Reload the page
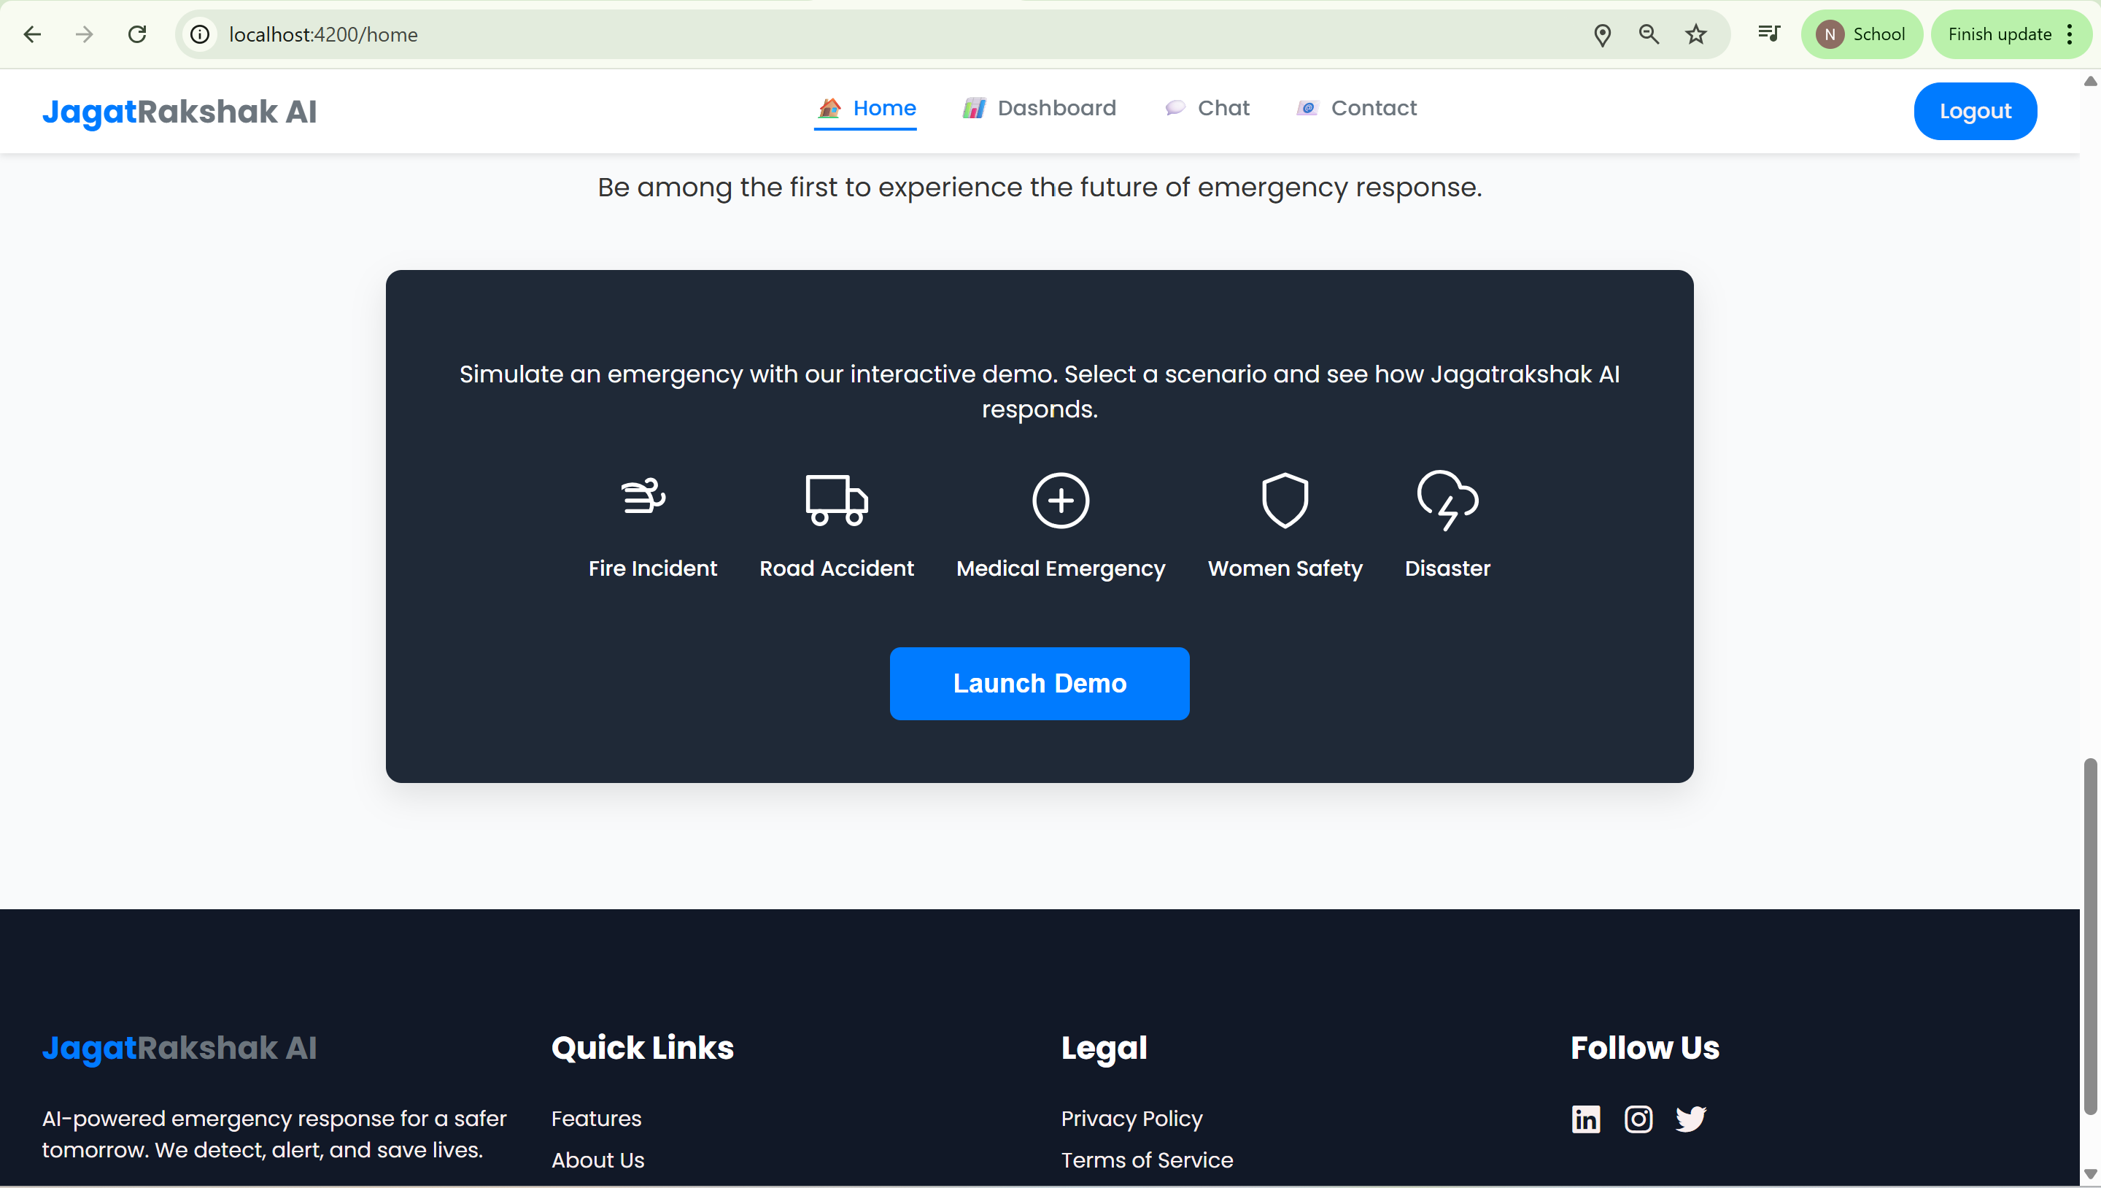Screen dimensions: 2101x1188 pos(137,34)
